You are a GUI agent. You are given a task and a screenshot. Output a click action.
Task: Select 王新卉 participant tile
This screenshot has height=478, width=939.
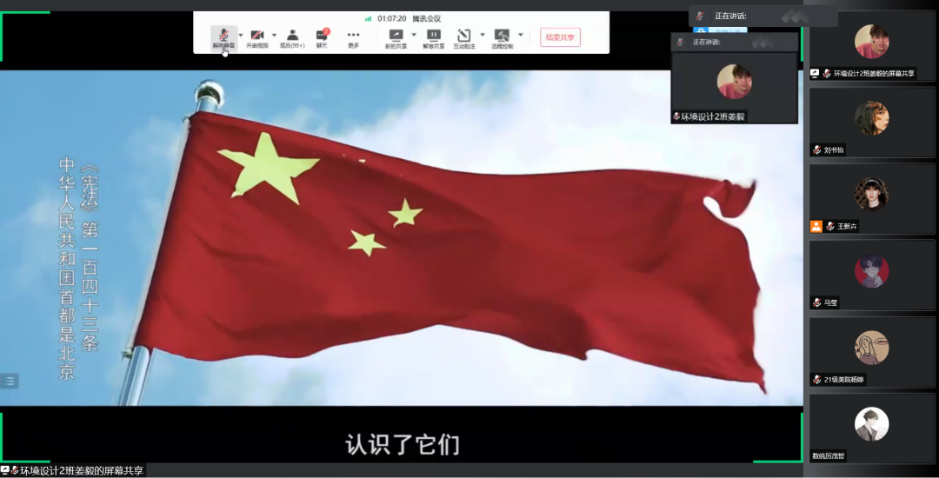pos(871,198)
